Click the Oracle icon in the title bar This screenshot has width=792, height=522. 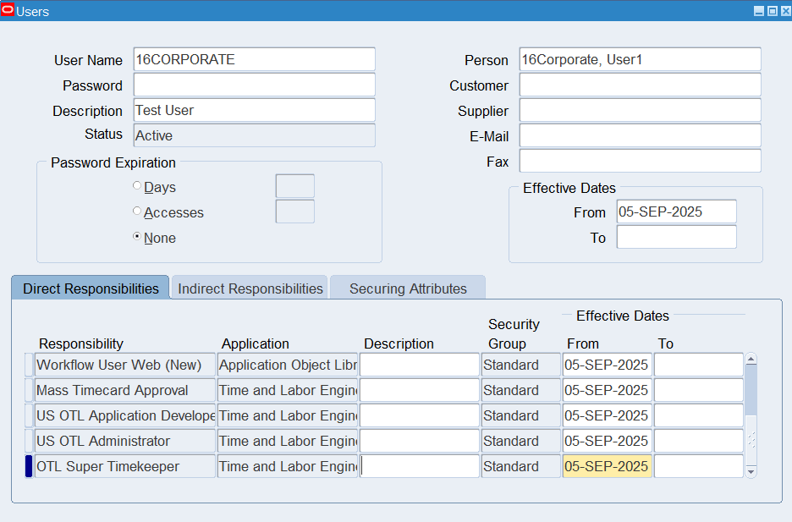(x=8, y=11)
